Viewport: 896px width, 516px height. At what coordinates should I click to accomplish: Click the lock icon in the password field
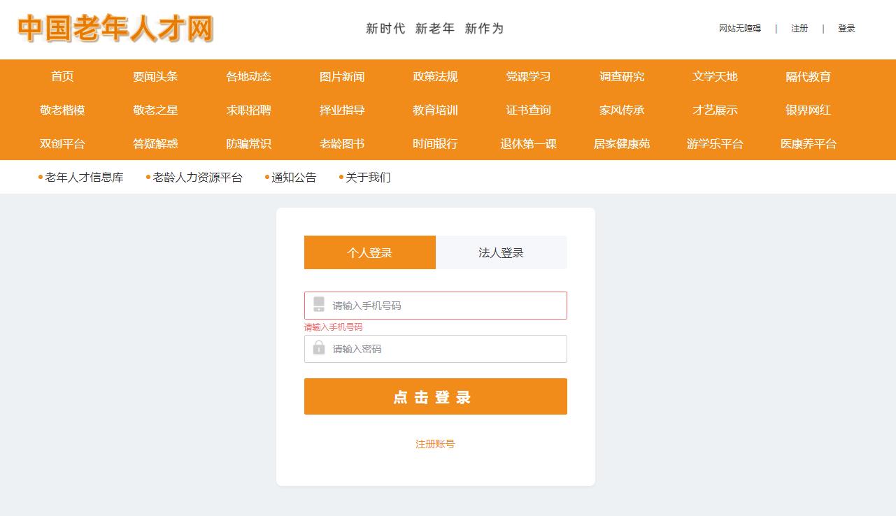319,348
